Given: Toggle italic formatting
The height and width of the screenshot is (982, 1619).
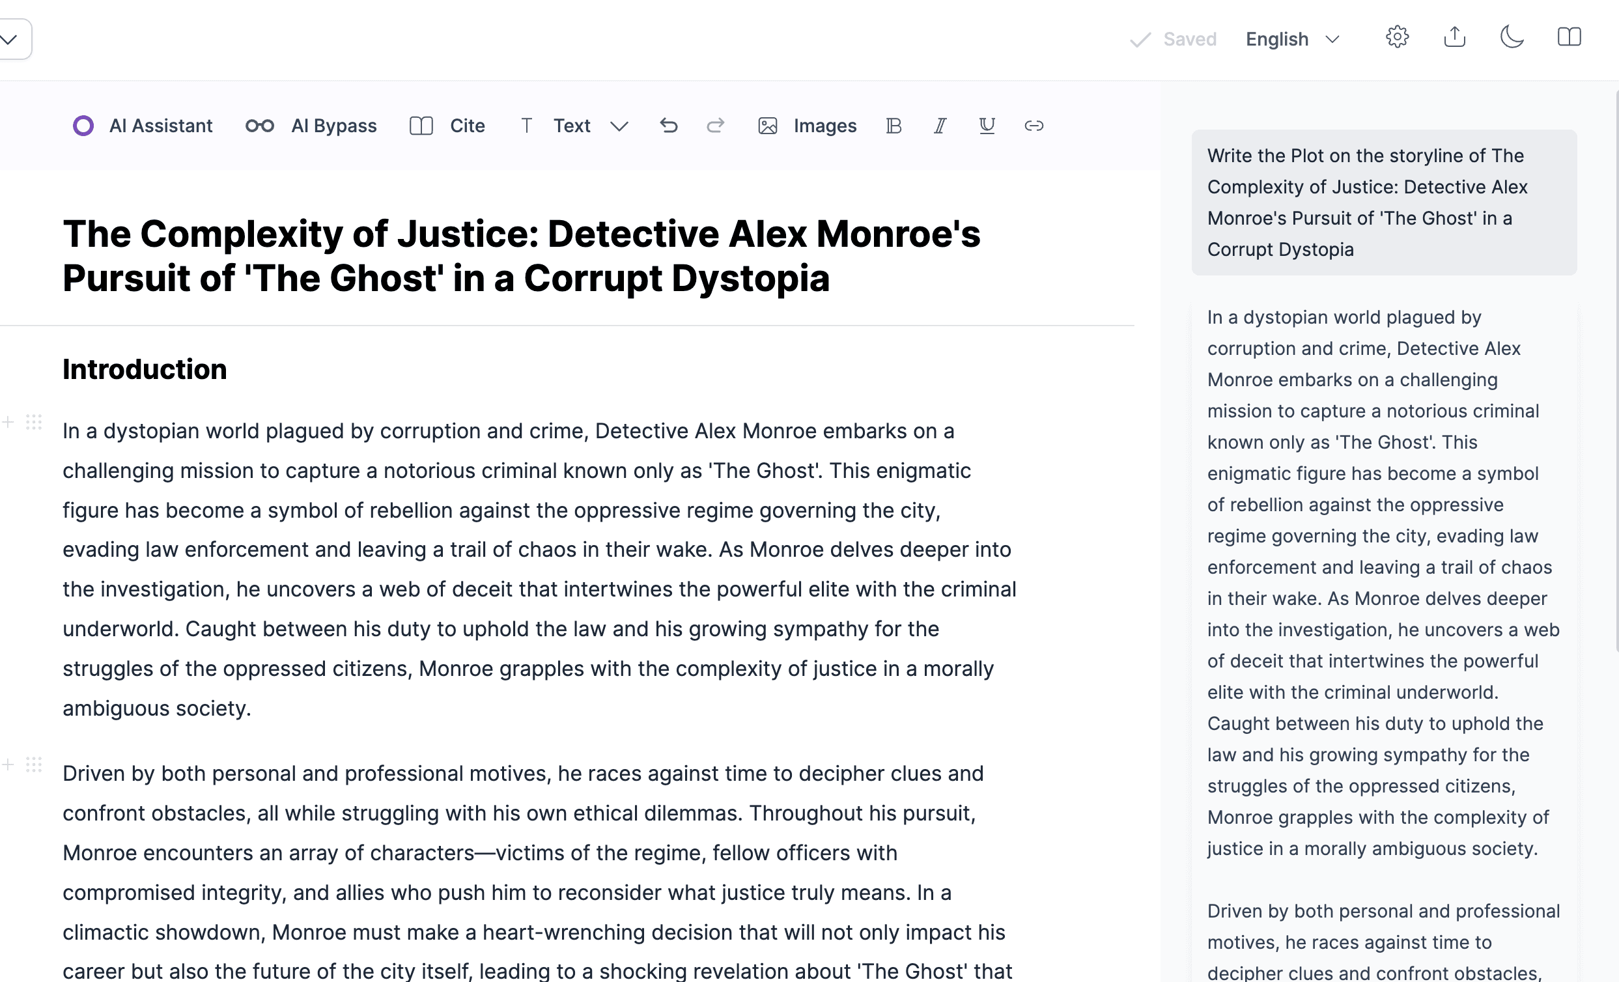Looking at the screenshot, I should [x=940, y=126].
